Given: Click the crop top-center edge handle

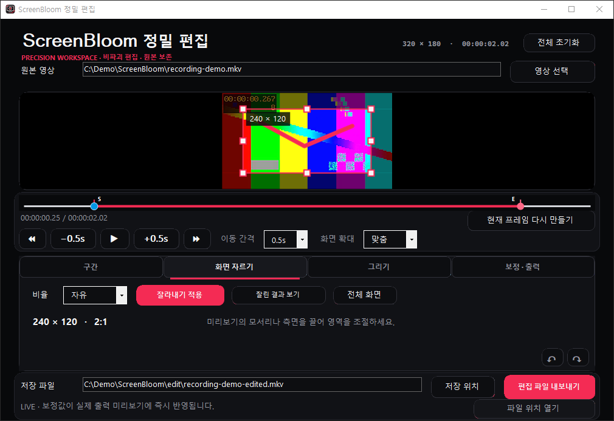Looking at the screenshot, I should tap(307, 109).
